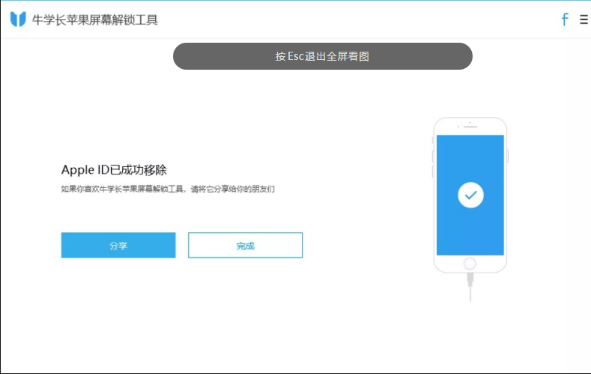
Task: Click the phone's volume up button
Action: click(x=433, y=155)
